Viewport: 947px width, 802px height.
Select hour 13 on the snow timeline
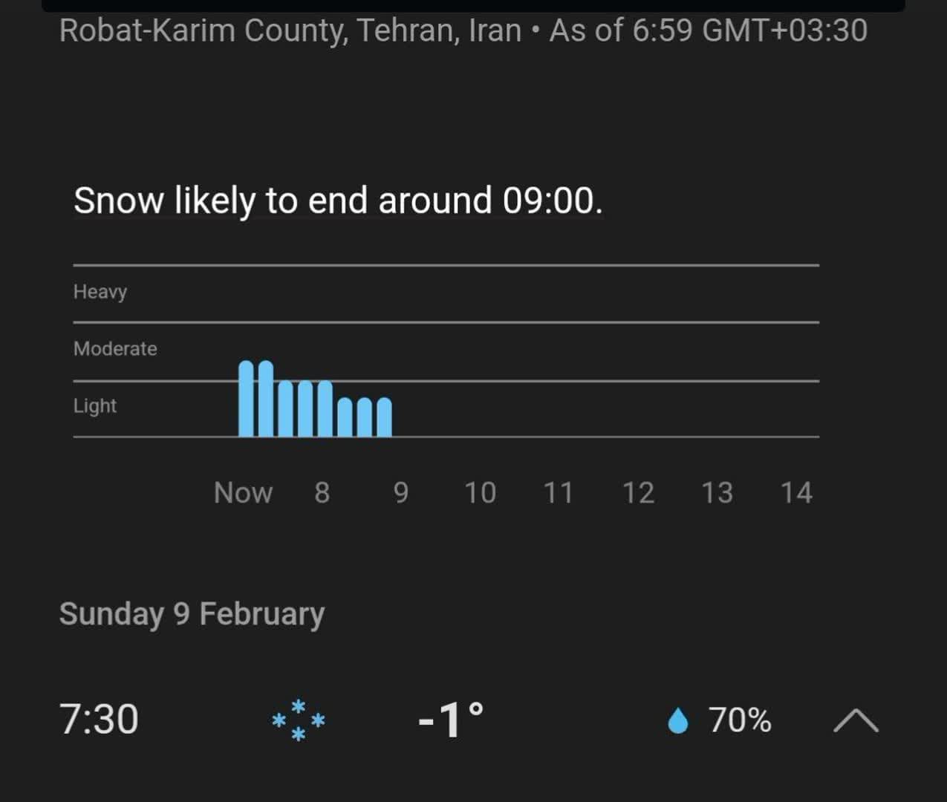(717, 493)
